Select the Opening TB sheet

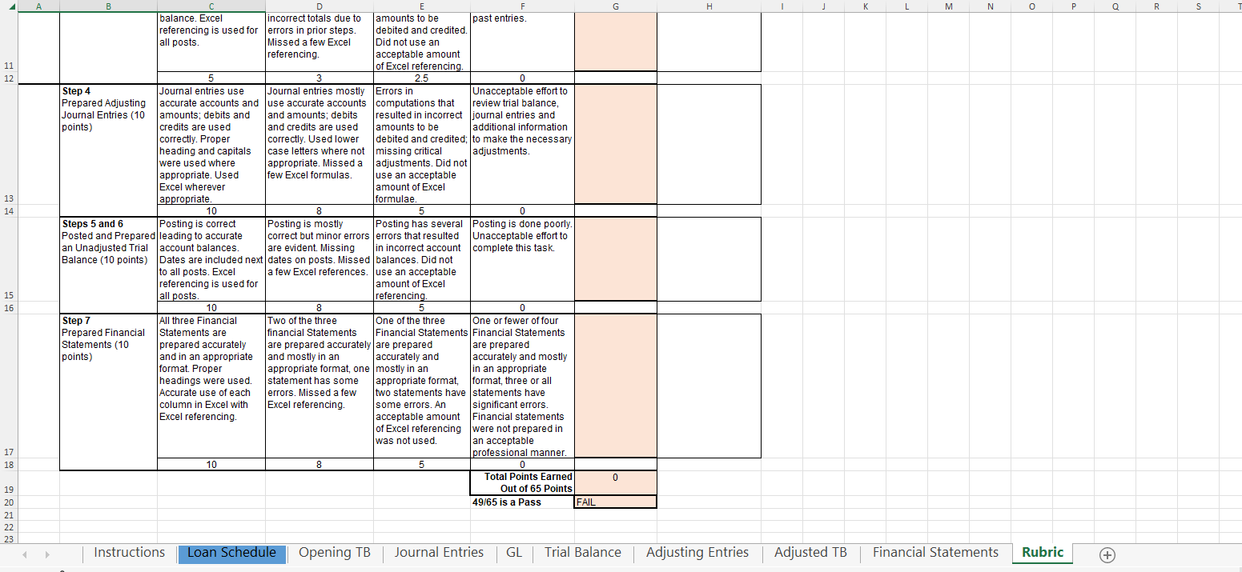(x=334, y=552)
